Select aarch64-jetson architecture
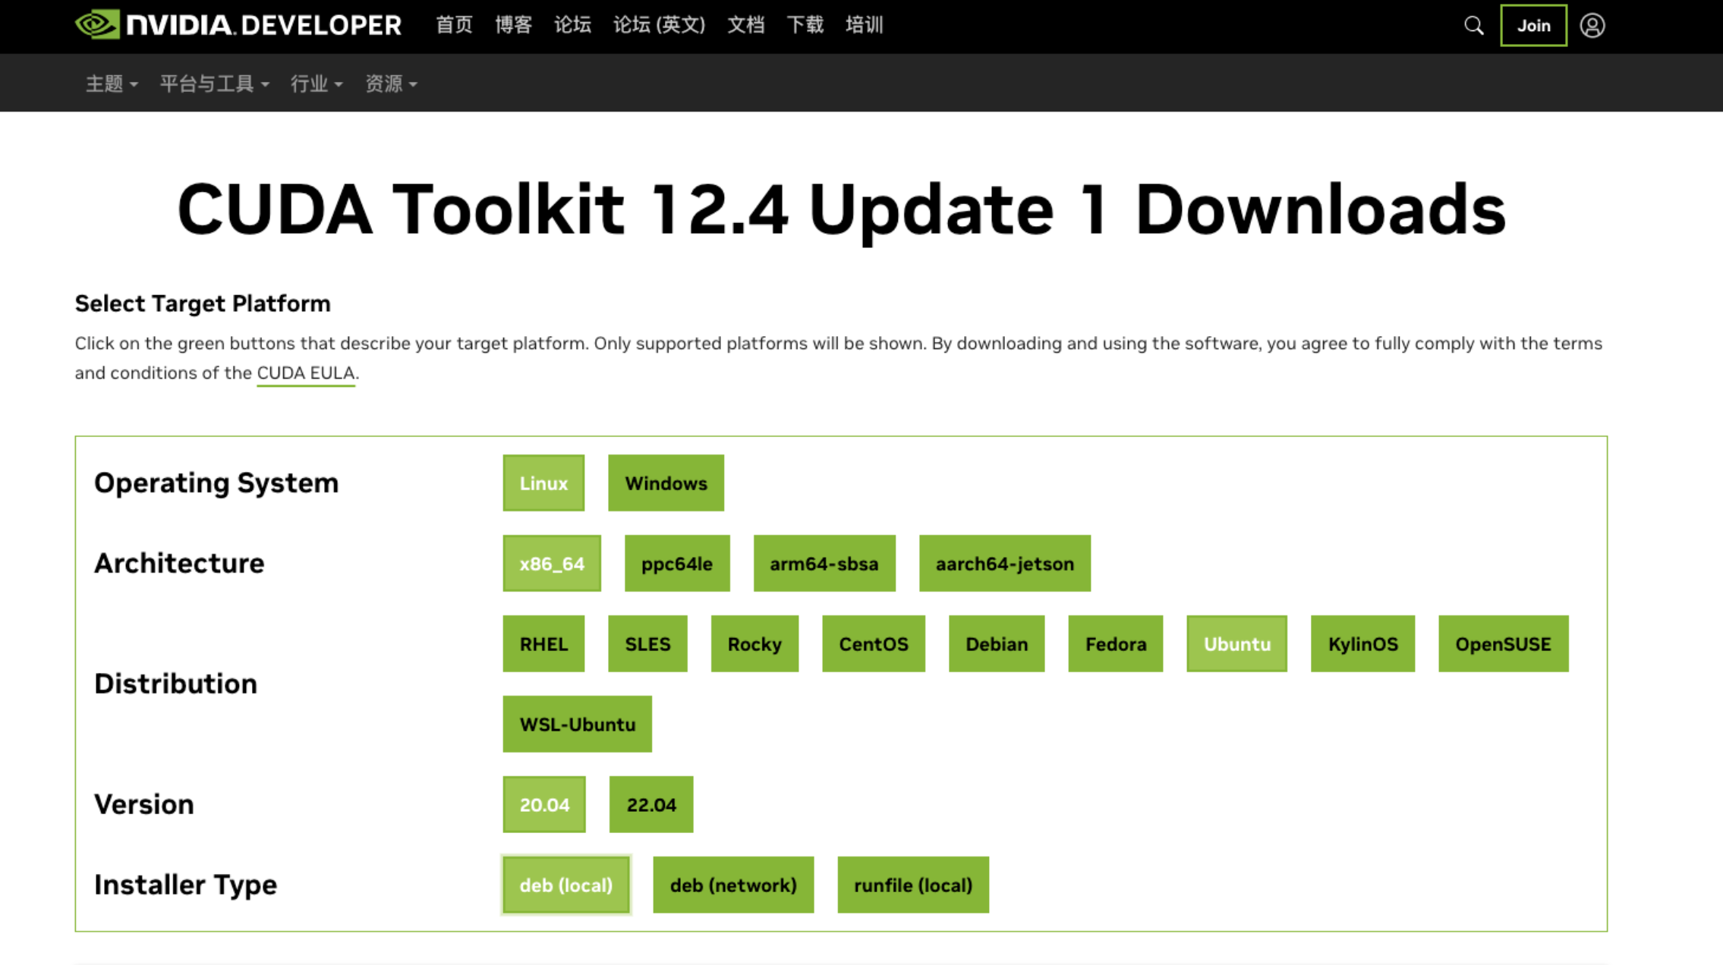The height and width of the screenshot is (965, 1723). tap(1005, 564)
